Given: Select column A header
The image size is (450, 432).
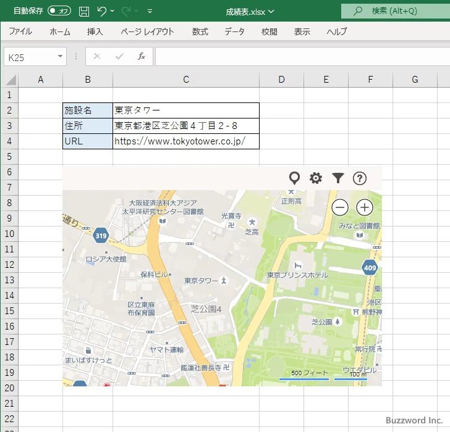Looking at the screenshot, I should [40, 80].
